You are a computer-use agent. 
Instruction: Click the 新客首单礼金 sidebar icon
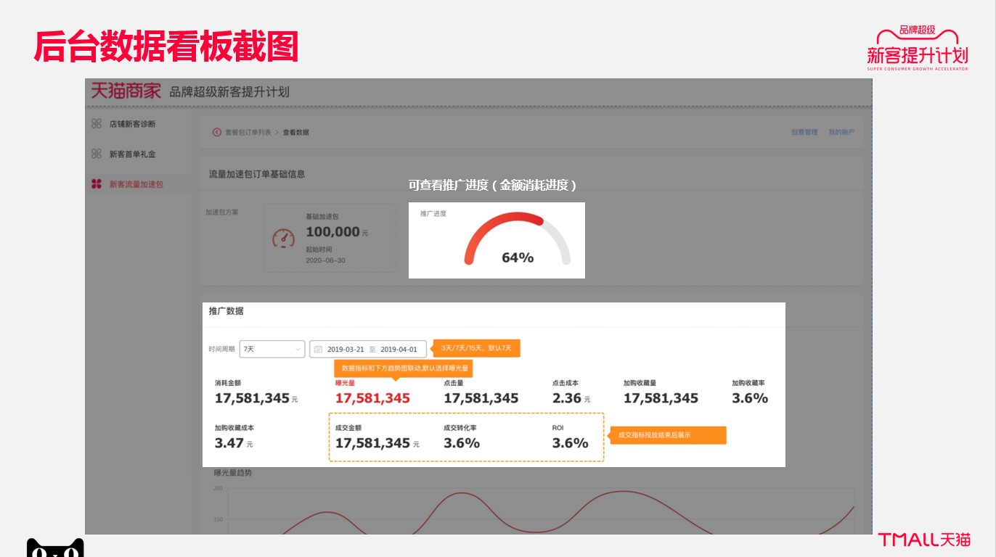tap(96, 154)
